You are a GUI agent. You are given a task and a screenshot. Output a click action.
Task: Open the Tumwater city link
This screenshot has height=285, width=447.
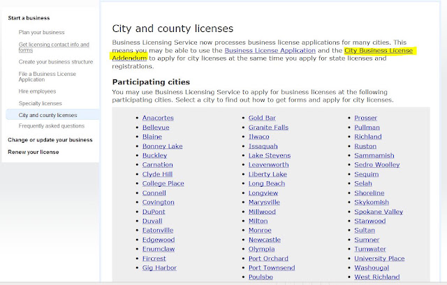(x=370, y=249)
